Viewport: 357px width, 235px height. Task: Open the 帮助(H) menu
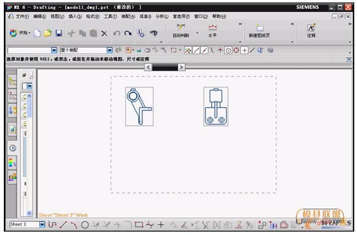tap(218, 16)
